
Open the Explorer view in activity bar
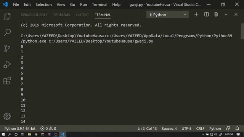coord(7,16)
